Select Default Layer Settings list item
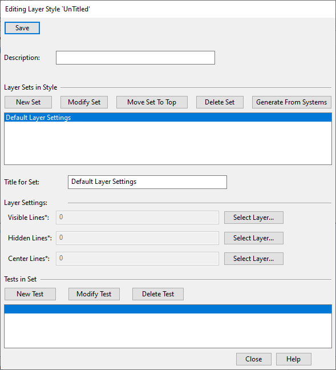The width and height of the screenshot is (336, 370). (x=168, y=118)
